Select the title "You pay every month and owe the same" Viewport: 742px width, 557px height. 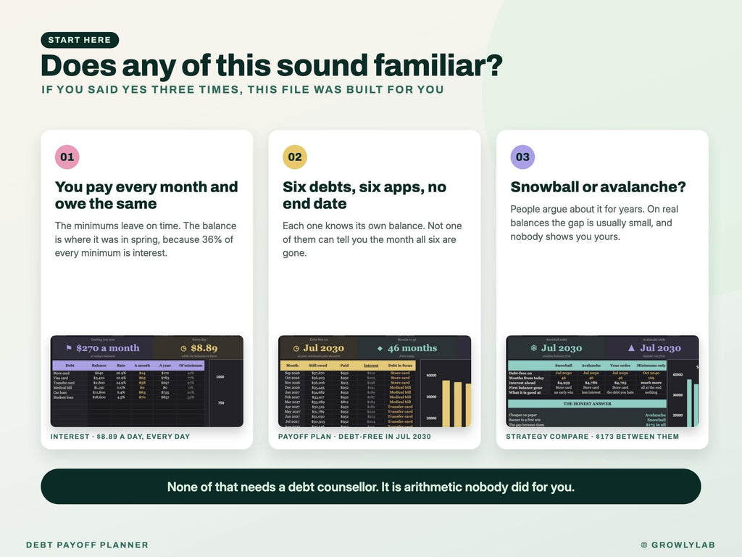(146, 195)
